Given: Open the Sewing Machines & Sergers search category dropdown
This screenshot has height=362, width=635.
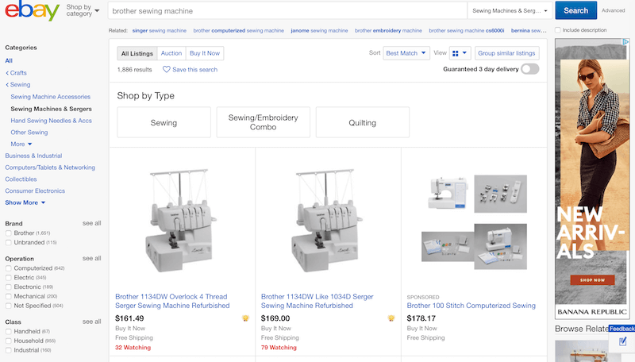Looking at the screenshot, I should 510,11.
